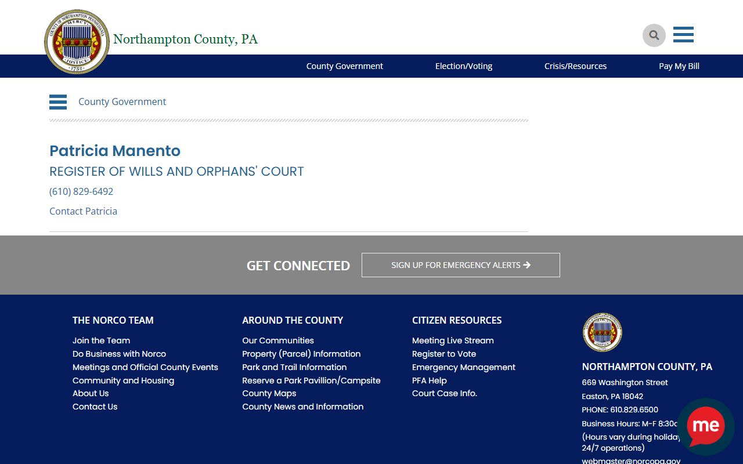The width and height of the screenshot is (743, 464).
Task: Click the Patricia Manento name heading
Action: pos(115,151)
